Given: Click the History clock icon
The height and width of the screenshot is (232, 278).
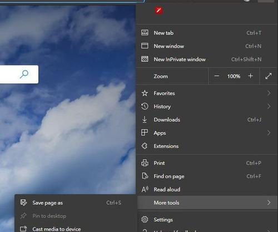Looking at the screenshot, I should pyautogui.click(x=145, y=106).
